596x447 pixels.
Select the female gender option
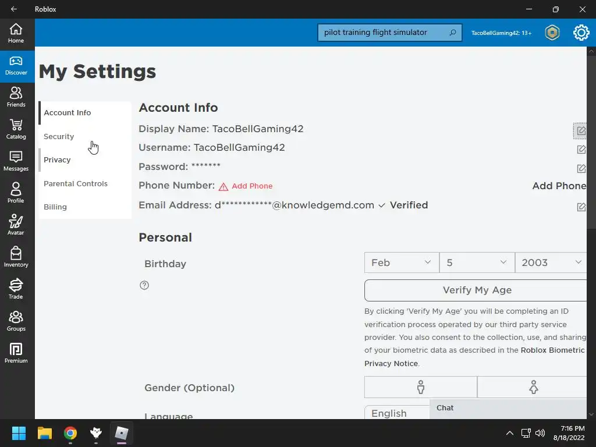(532, 387)
